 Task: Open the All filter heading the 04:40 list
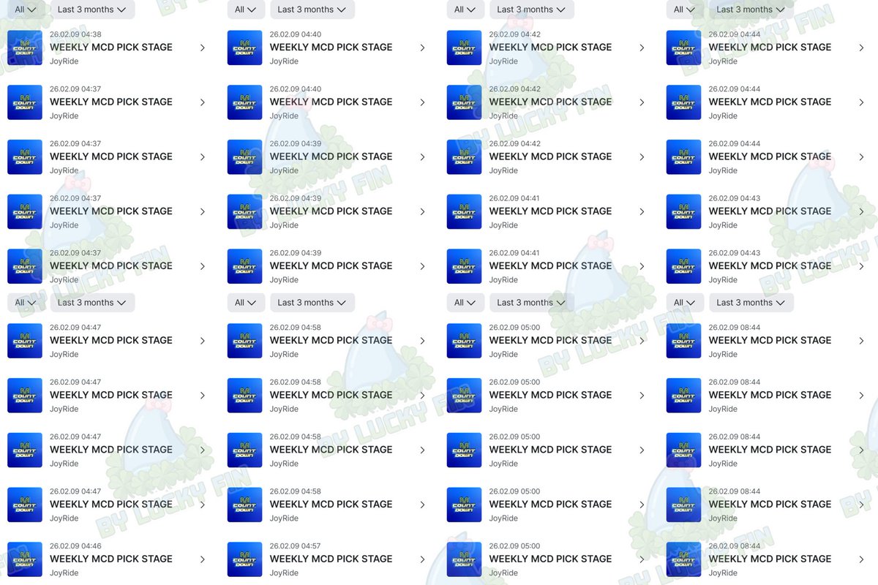tap(245, 10)
